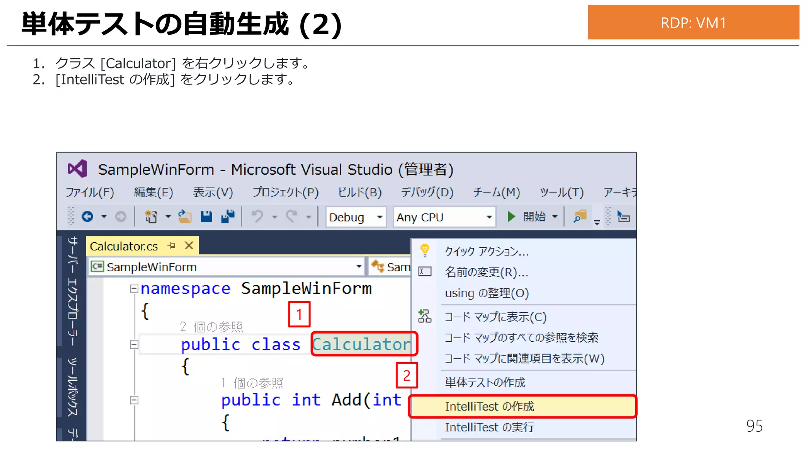Collapse the Add method block
The width and height of the screenshot is (806, 453).
tap(134, 400)
